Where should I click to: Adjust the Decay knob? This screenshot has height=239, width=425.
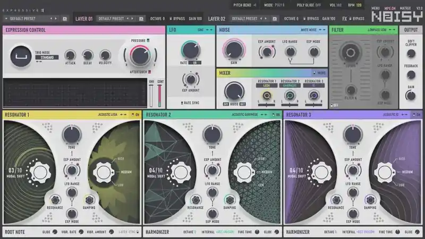88,55
